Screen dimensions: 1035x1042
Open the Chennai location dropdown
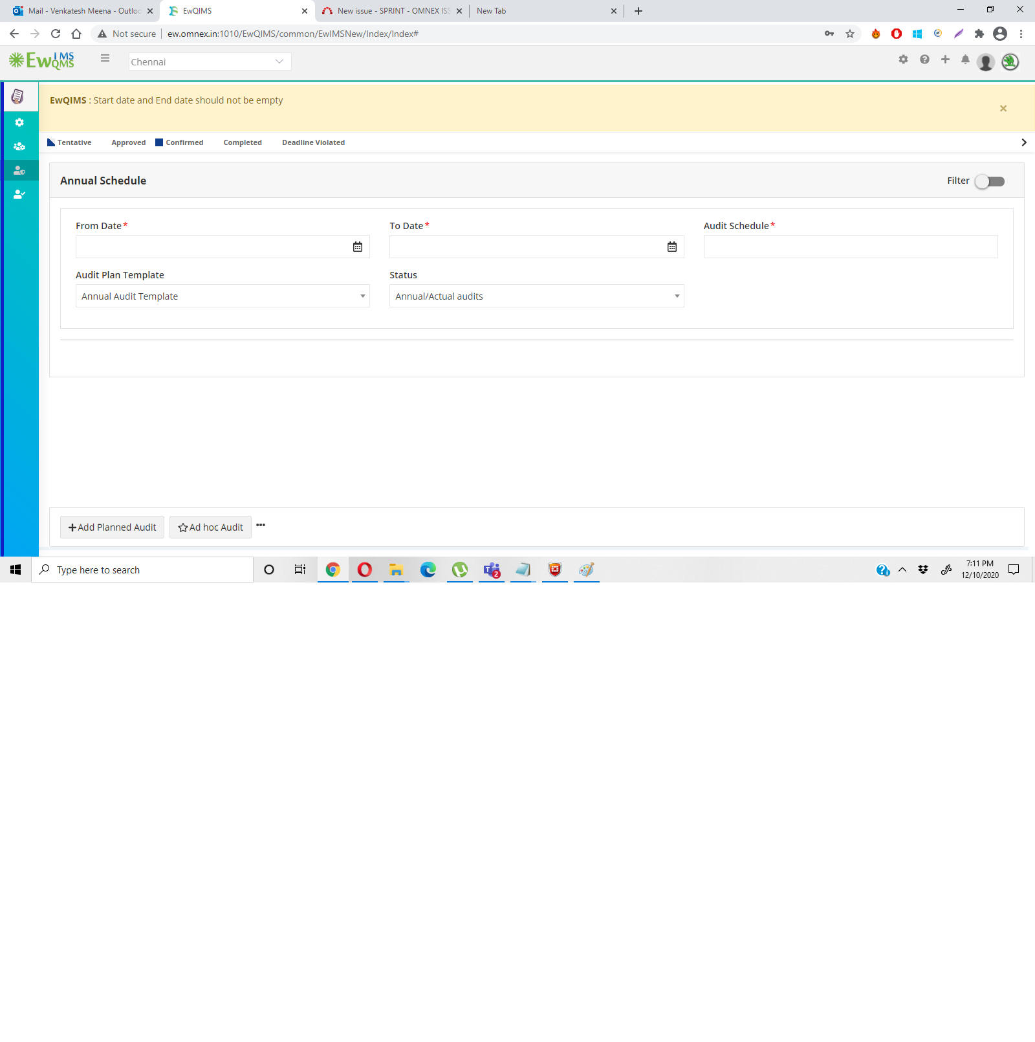pos(210,61)
